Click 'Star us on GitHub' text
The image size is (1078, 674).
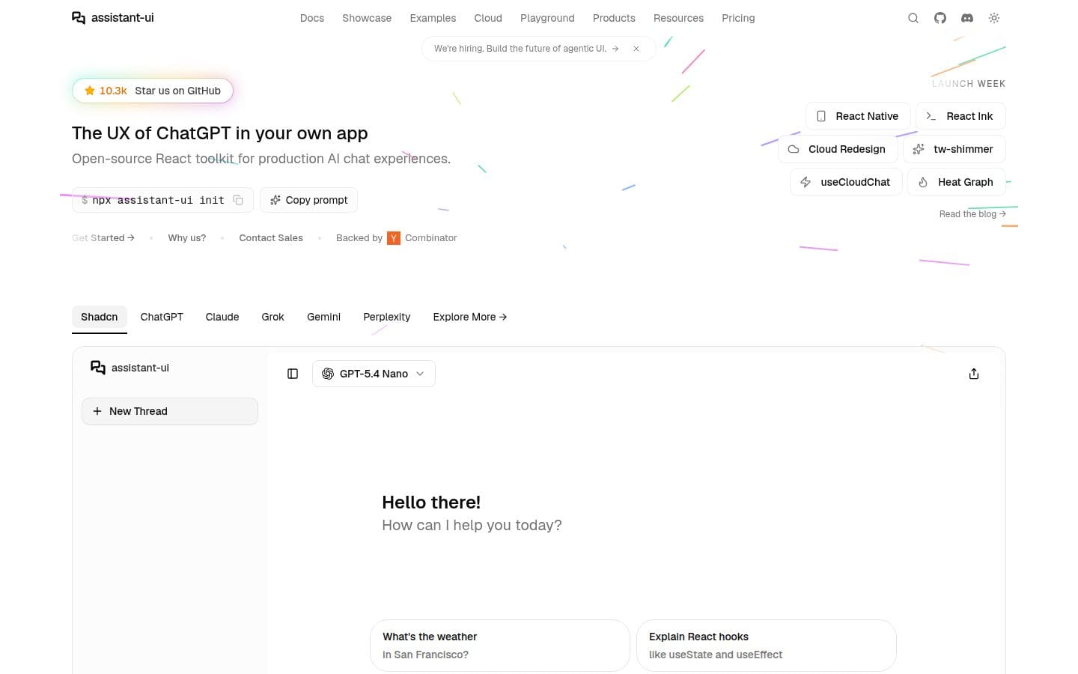coord(177,91)
